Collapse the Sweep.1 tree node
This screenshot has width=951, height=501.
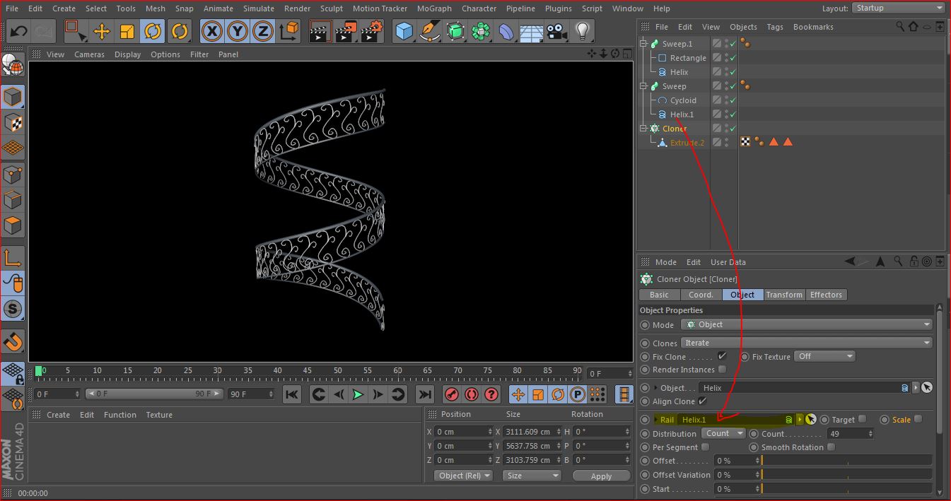click(644, 44)
